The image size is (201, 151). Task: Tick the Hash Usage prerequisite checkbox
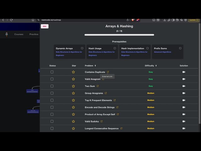point(115,48)
